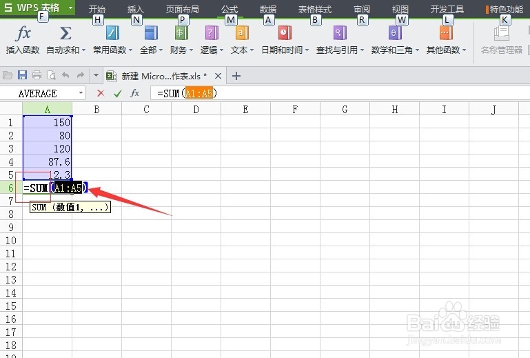Open the 查找与引用 lookup functions icon
Viewport: 530px width, 358px height.
[340, 33]
